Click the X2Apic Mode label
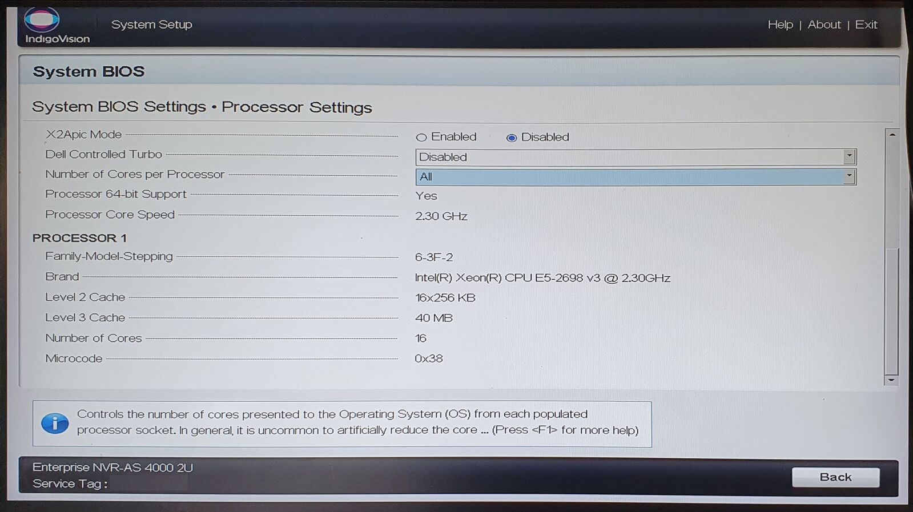Viewport: 913px width, 512px height. coord(83,134)
